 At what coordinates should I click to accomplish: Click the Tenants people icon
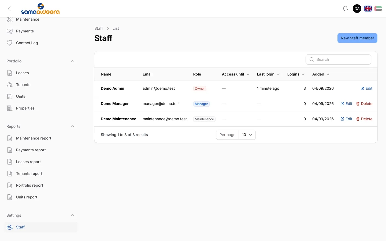10,85
